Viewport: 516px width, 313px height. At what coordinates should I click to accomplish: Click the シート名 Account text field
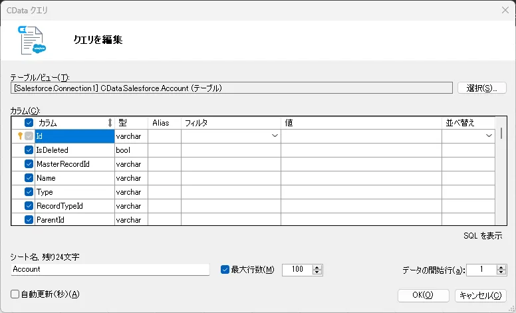point(110,270)
